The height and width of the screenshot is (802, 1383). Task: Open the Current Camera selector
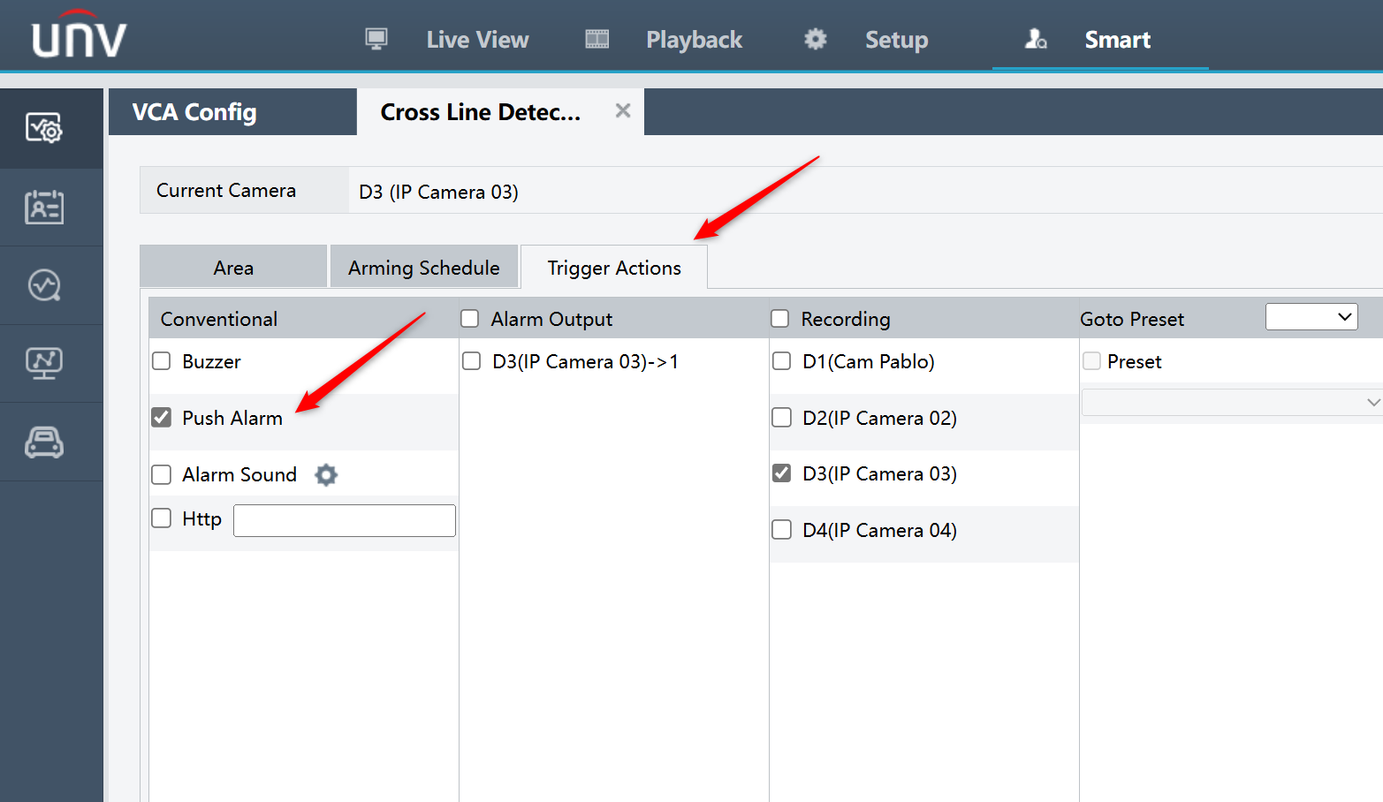[x=437, y=191]
